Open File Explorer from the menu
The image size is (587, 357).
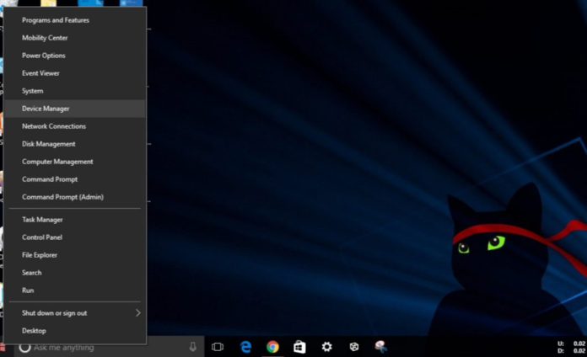tap(75, 255)
